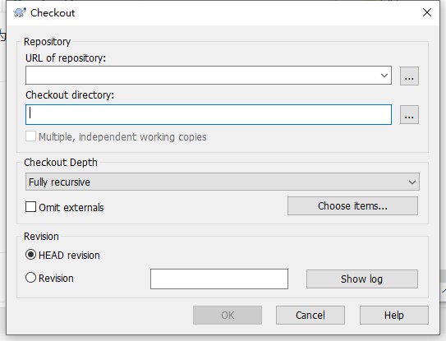Image resolution: width=446 pixels, height=341 pixels.
Task: Browse for checkout directory with ellipsis button
Action: (x=409, y=115)
